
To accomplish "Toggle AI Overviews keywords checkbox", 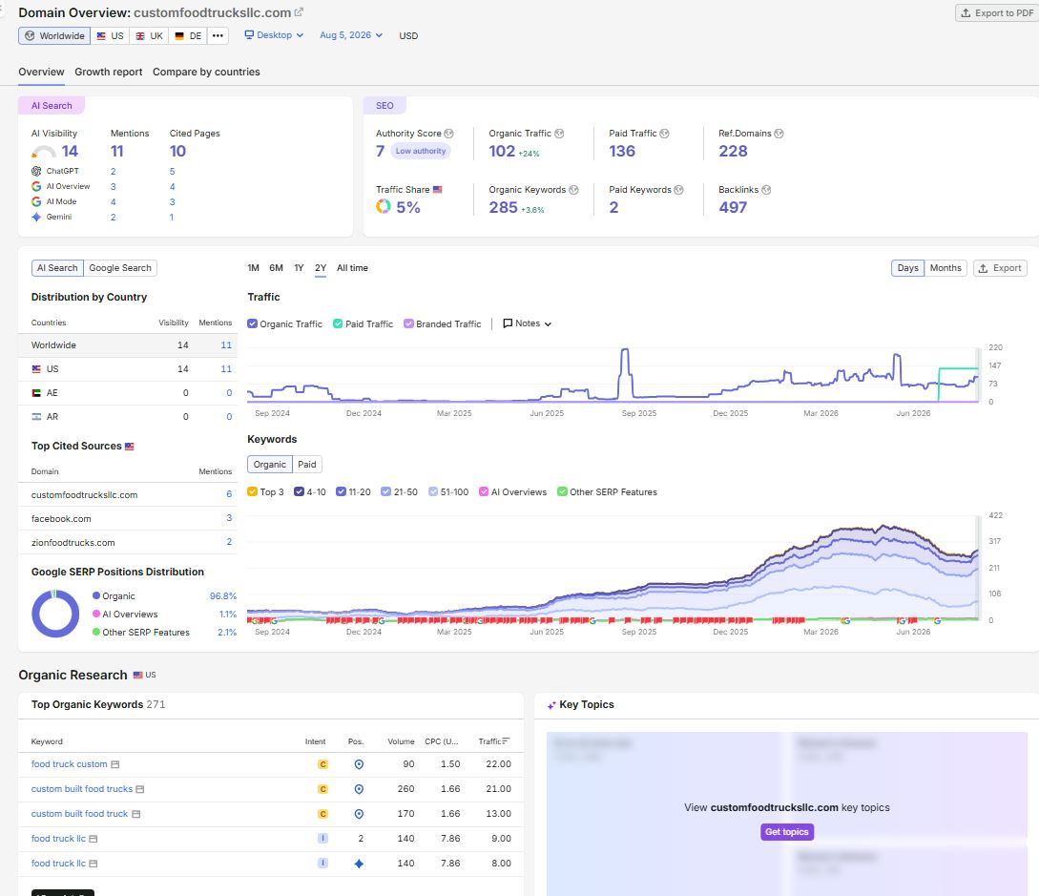I will pyautogui.click(x=484, y=491).
